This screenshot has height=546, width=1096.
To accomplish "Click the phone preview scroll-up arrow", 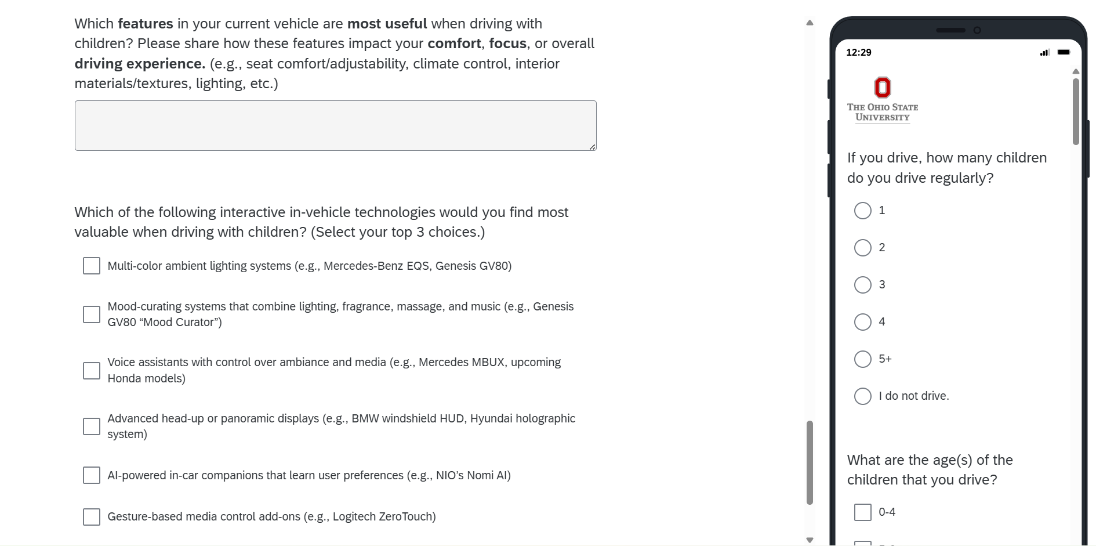I will [1076, 71].
